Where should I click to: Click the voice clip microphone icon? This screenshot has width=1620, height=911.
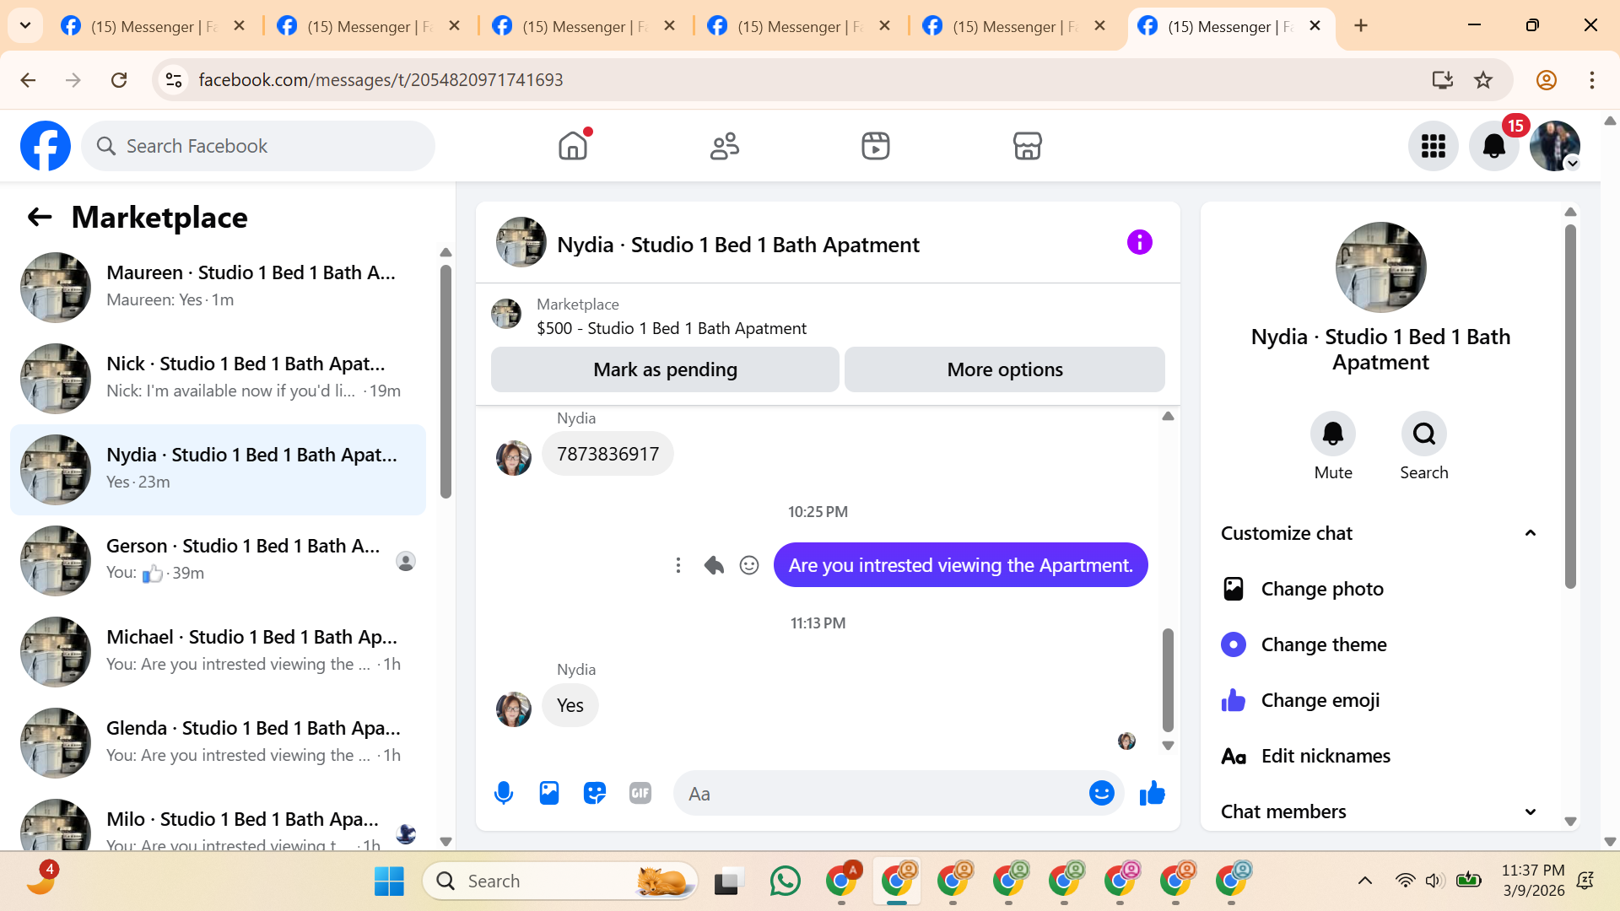(504, 793)
